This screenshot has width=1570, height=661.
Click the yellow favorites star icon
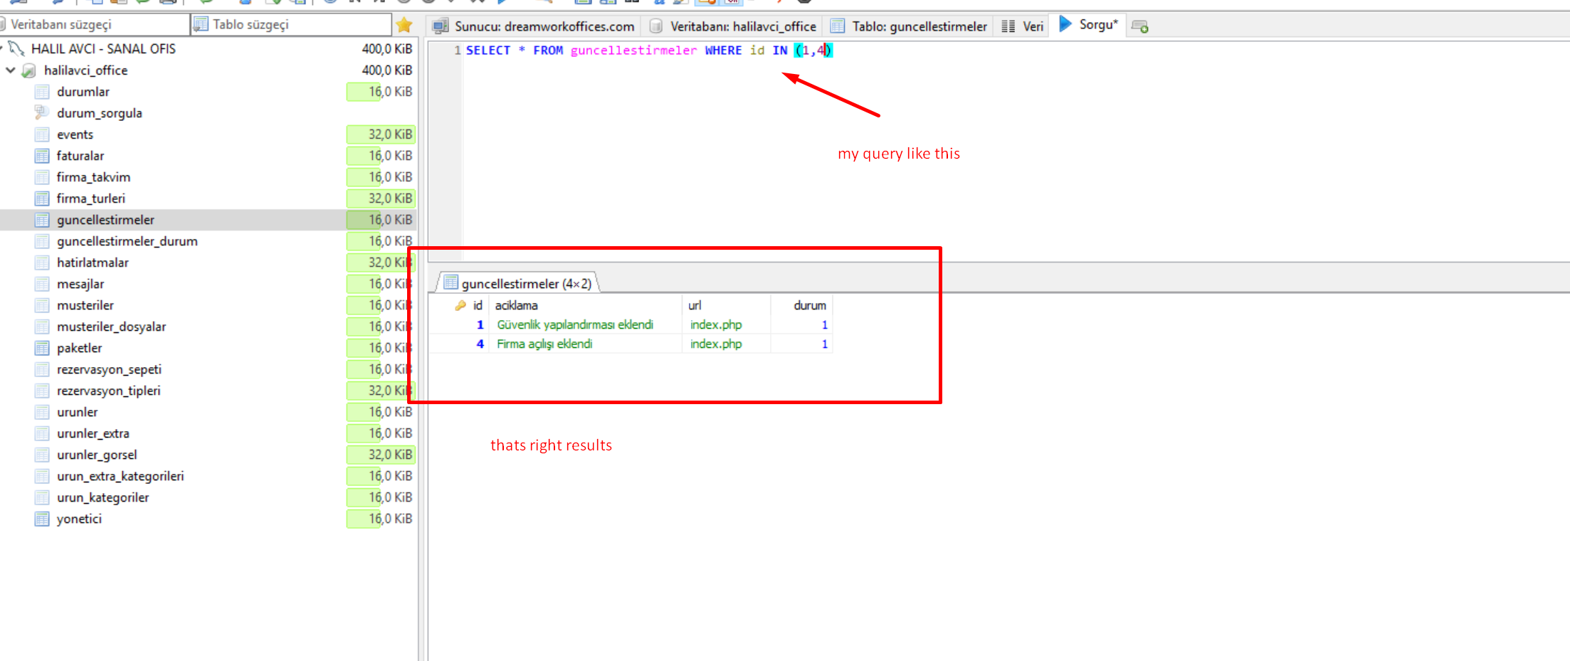404,26
